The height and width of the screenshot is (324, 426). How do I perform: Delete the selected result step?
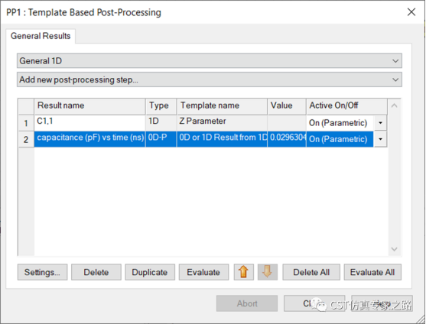(x=96, y=272)
